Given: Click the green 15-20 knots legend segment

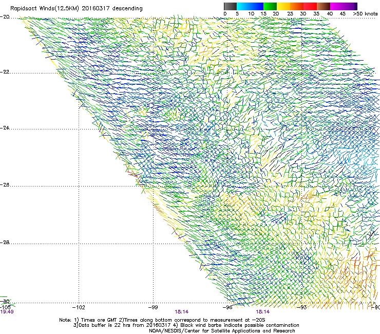Looking at the screenshot, I should [x=270, y=6].
